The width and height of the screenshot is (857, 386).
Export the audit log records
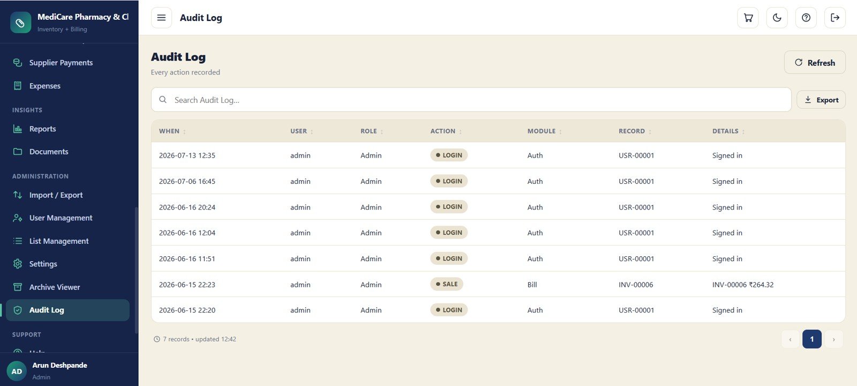click(821, 100)
